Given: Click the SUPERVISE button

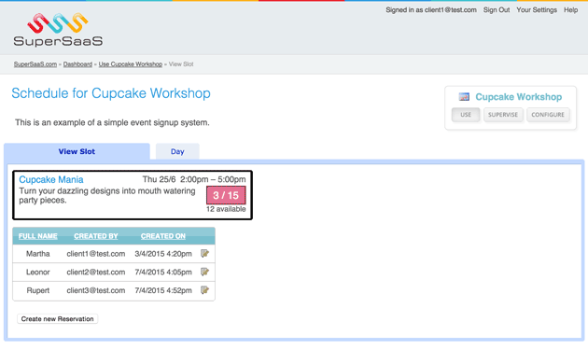Looking at the screenshot, I should click(x=503, y=115).
